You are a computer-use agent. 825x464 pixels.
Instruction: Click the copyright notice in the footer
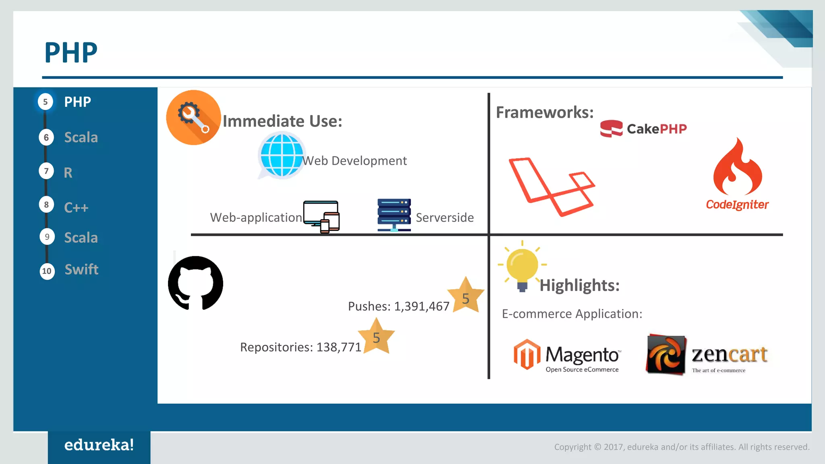tap(682, 447)
